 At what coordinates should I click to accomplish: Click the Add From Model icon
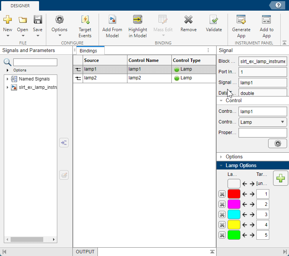(112, 20)
